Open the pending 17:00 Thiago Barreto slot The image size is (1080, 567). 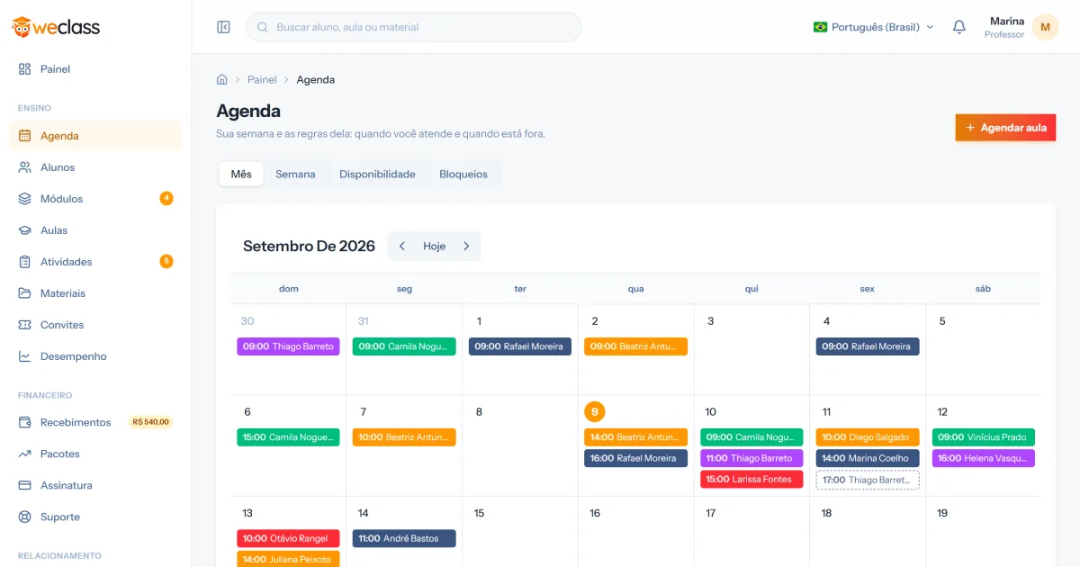[x=868, y=480]
